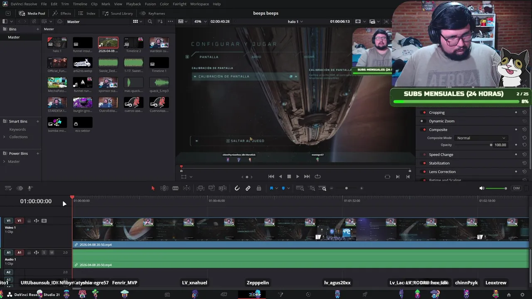This screenshot has width=532, height=299.
Task: Open the Timeline menu
Action: [x=80, y=4]
